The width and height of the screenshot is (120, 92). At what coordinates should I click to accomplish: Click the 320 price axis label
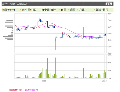(110, 27)
